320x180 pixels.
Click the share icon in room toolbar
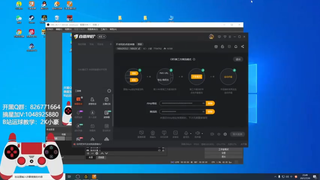tap(242, 46)
